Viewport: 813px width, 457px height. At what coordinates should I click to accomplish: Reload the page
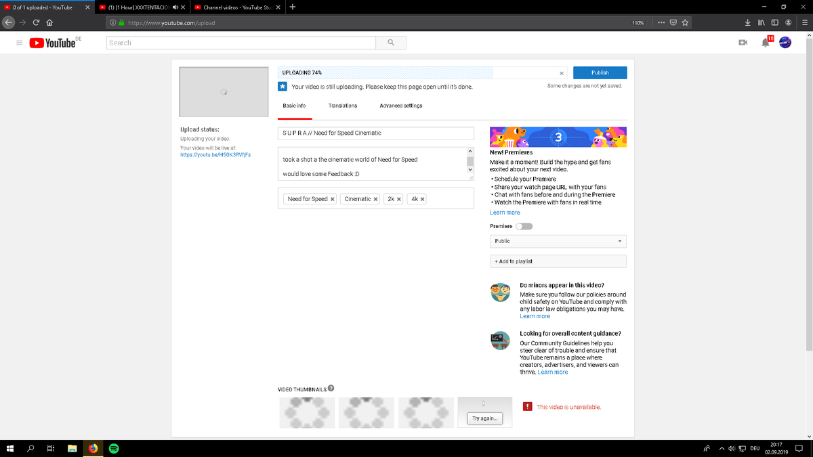36,22
